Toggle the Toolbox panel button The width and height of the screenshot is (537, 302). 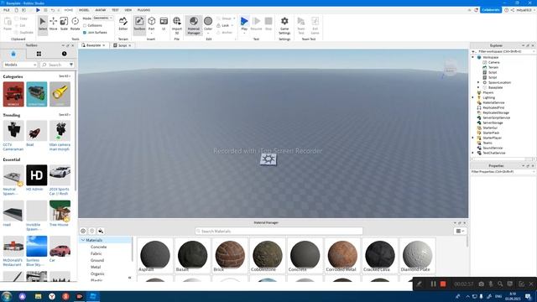[x=139, y=24]
